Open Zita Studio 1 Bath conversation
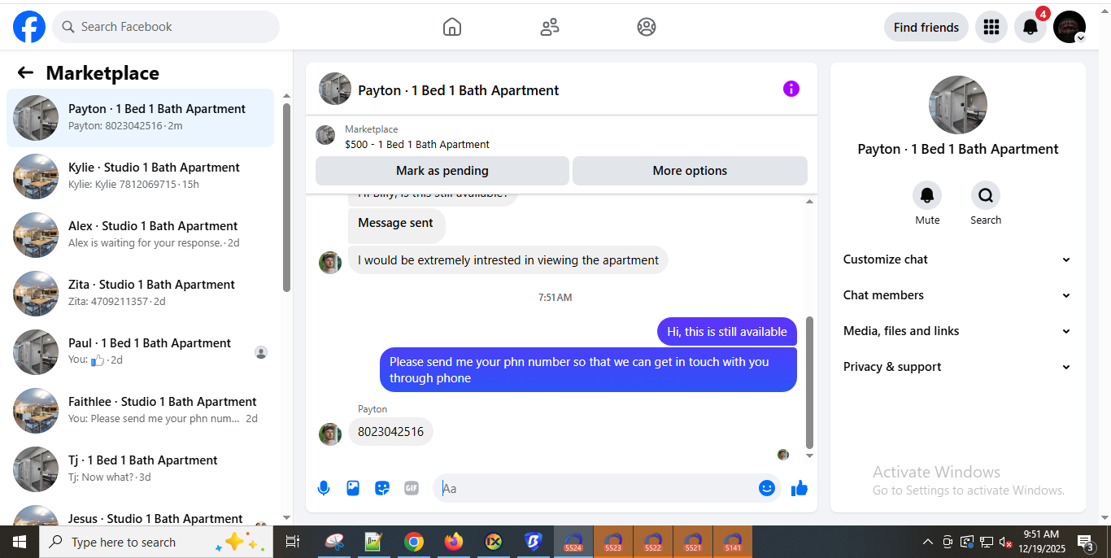The image size is (1111, 558). [x=140, y=293]
